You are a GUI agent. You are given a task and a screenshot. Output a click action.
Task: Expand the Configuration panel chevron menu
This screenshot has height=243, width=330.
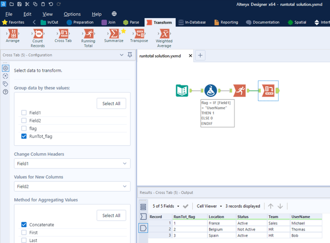(x=121, y=55)
